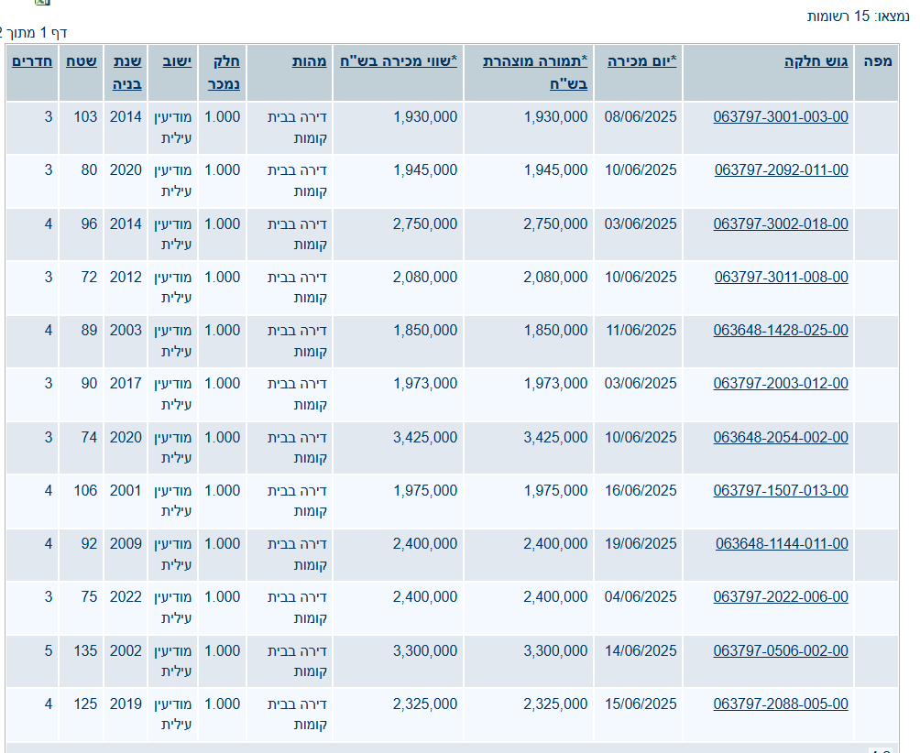Open parcel link 063797-2003-012-00

point(781,384)
